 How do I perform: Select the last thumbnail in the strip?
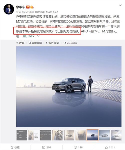point(116,135)
